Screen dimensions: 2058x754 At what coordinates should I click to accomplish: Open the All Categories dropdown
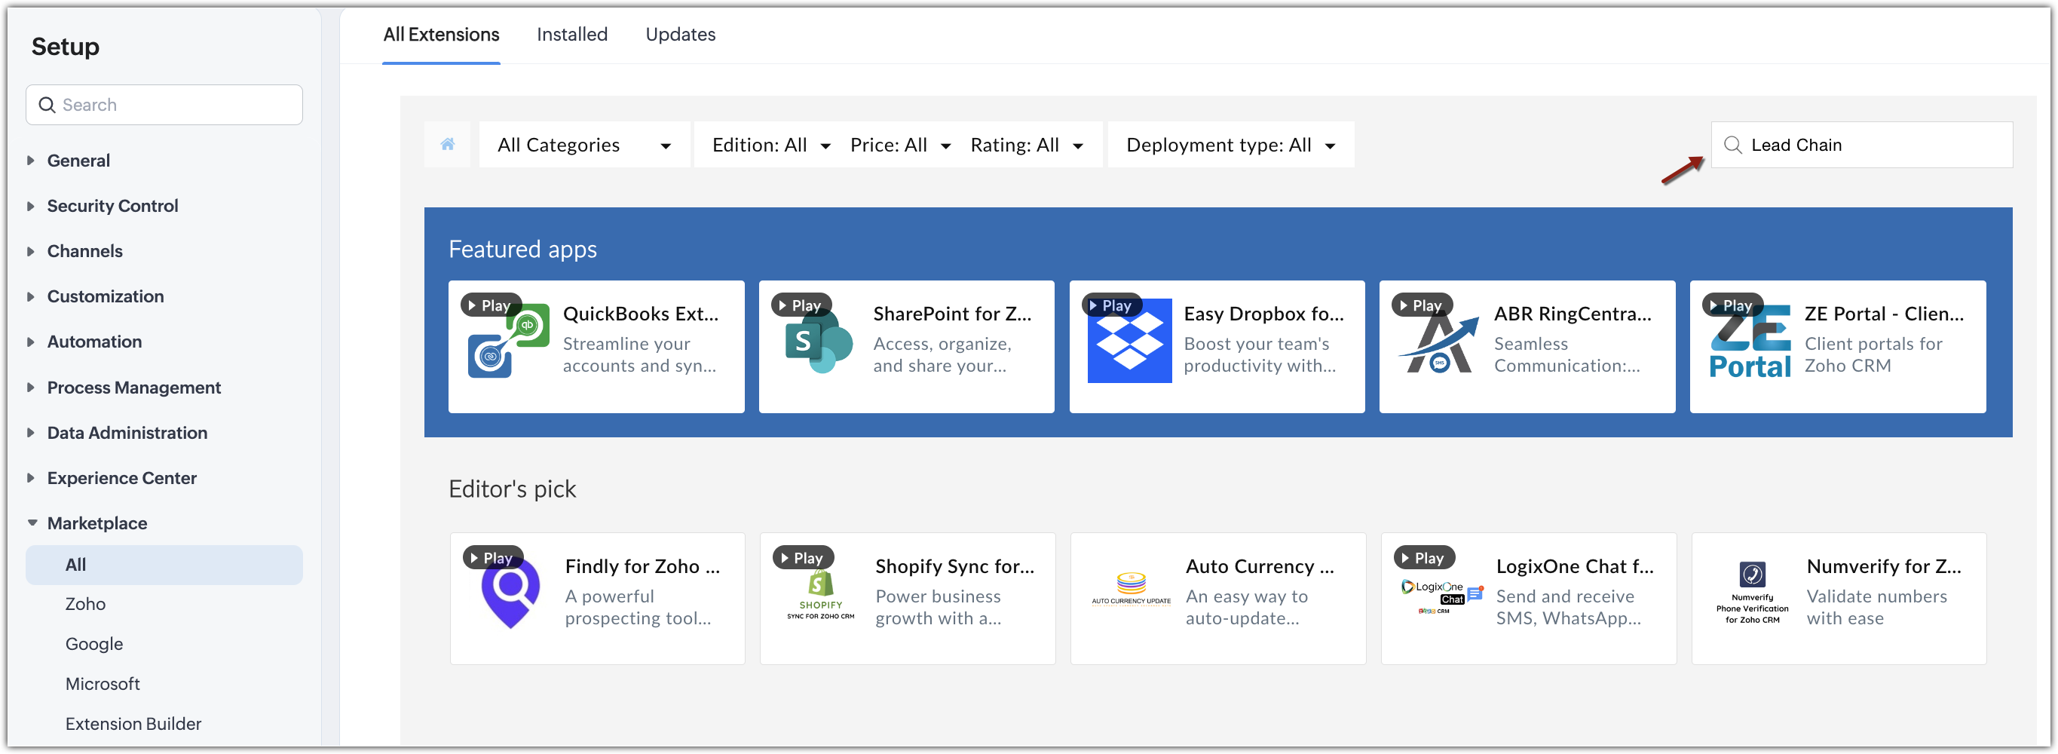[x=584, y=145]
